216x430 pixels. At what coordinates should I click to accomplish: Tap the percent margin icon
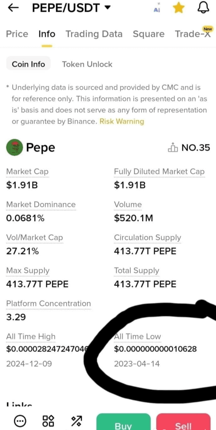point(77,421)
